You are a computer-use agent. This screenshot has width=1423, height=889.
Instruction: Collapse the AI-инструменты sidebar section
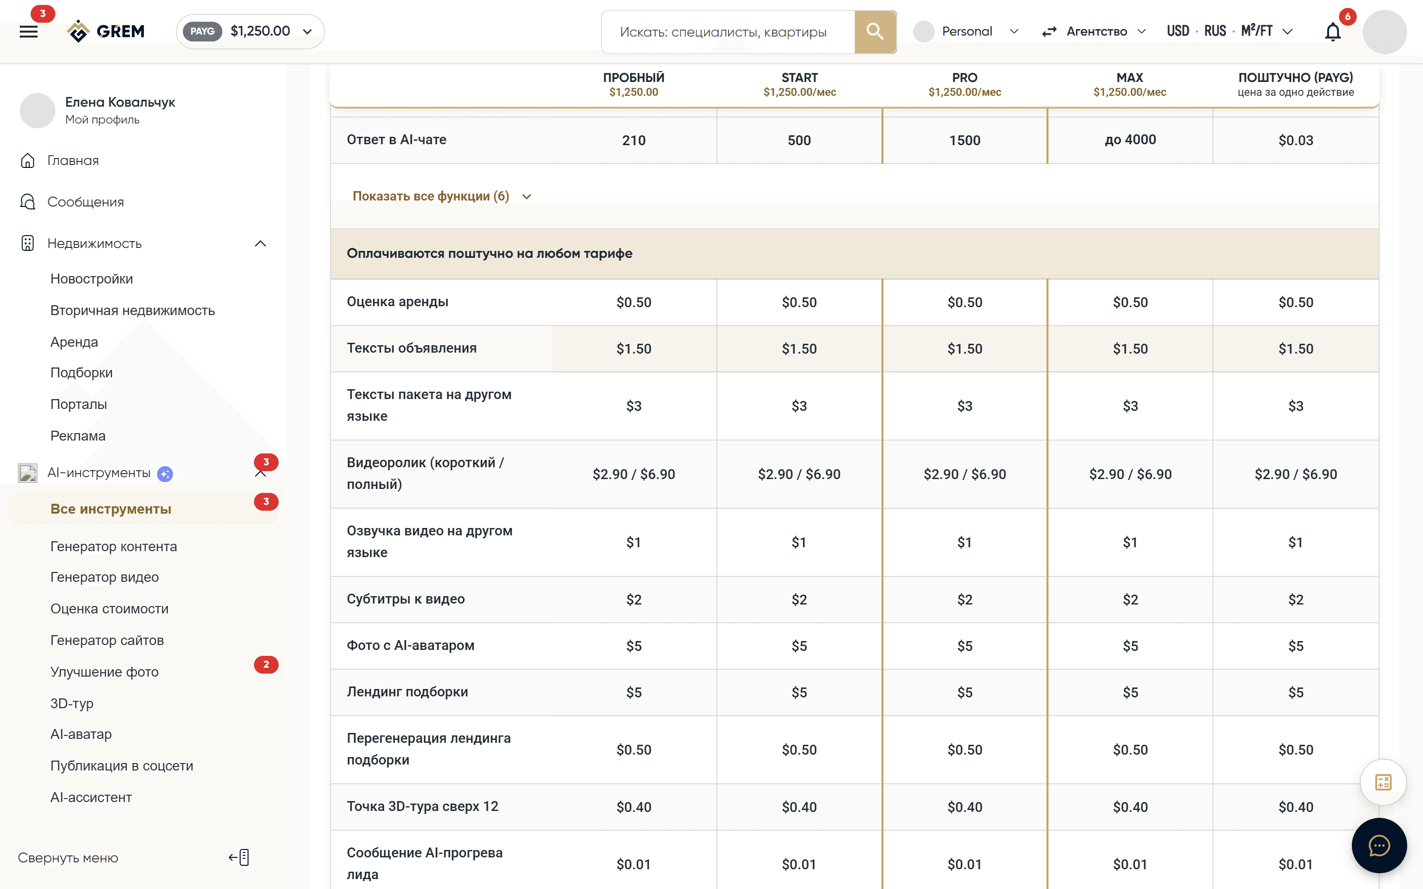260,474
